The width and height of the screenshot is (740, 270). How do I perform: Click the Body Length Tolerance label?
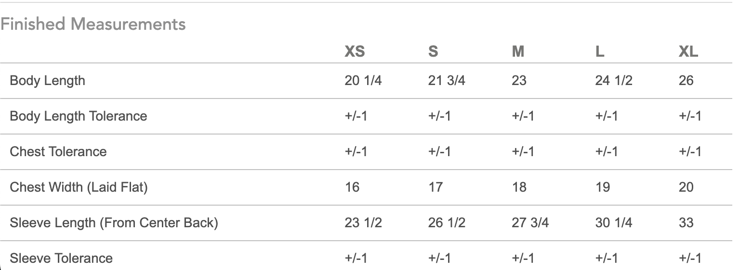(x=79, y=116)
